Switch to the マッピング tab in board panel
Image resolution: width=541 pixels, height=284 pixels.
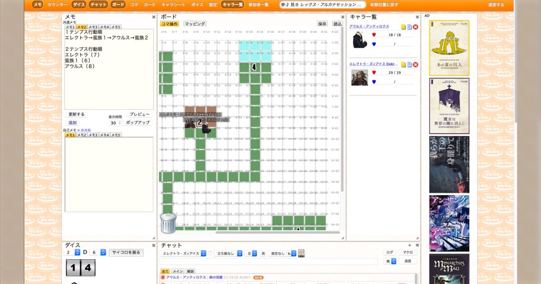tap(194, 23)
